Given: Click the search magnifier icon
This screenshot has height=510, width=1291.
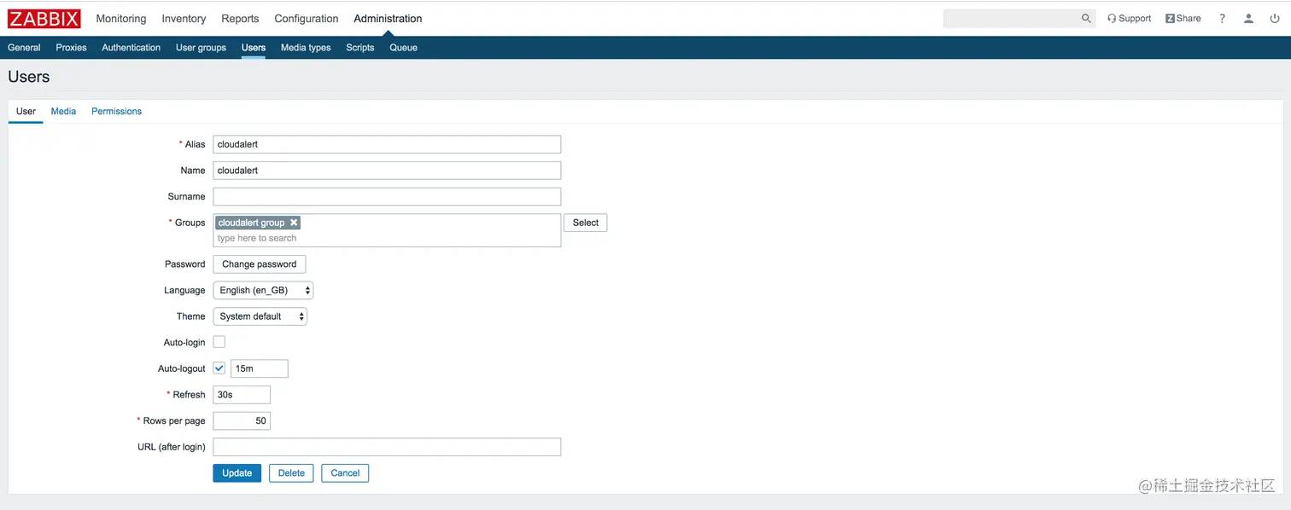Looking at the screenshot, I should [1086, 18].
